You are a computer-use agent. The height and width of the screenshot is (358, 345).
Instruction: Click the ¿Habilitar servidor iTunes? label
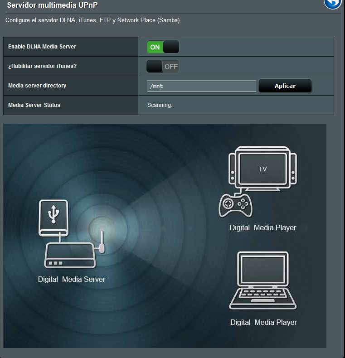(43, 66)
